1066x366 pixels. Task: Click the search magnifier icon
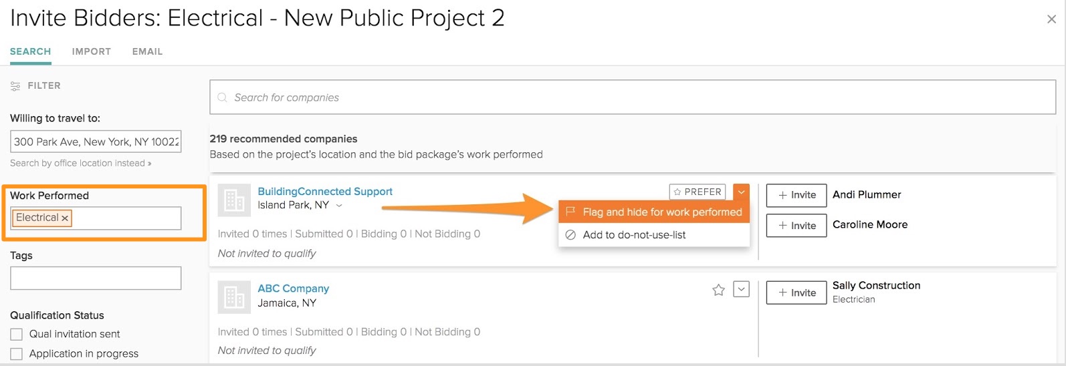click(x=223, y=98)
